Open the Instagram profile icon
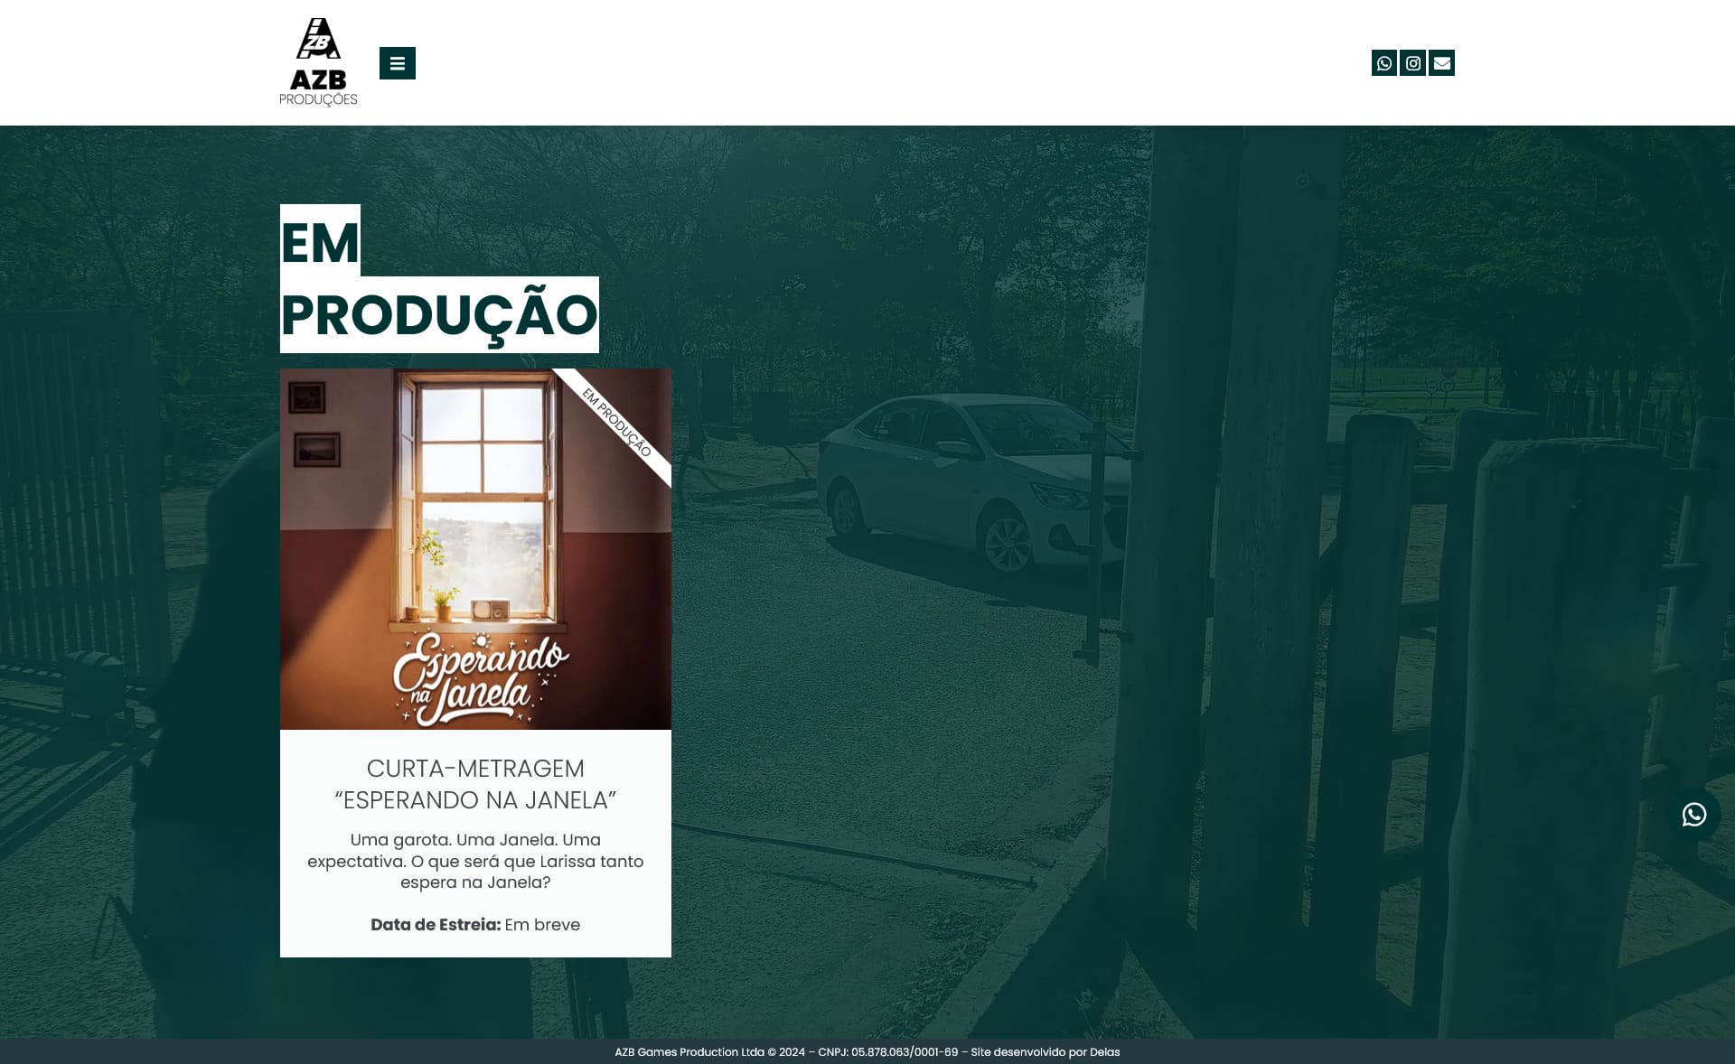The width and height of the screenshot is (1735, 1064). [1412, 63]
